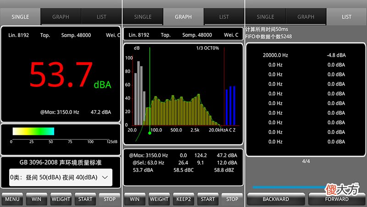367x207 pixels.
Task: Expand the dropdown chevron beside 40(dBA)
Action: [105, 177]
